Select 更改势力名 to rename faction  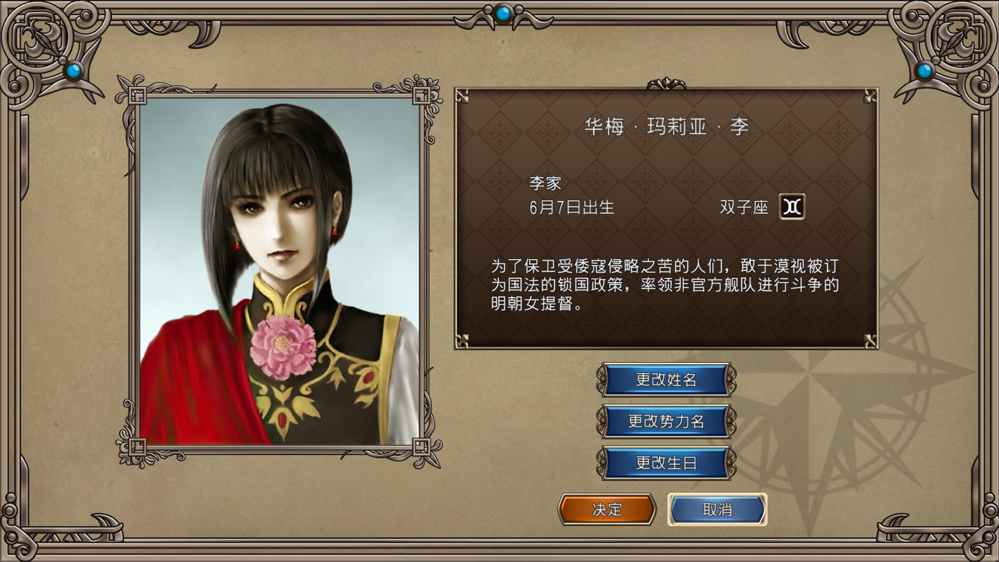click(x=666, y=421)
